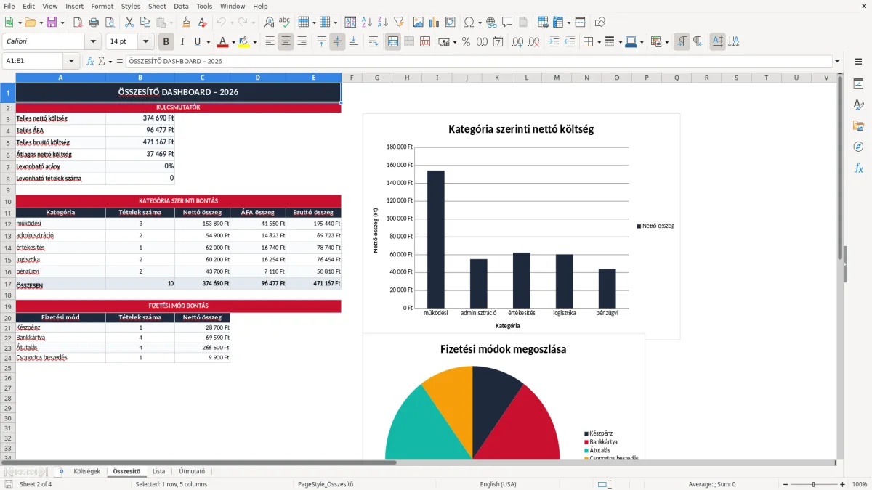Viewport: 872px width, 490px height.
Task: Click the zoom in plus button
Action: tap(842, 484)
